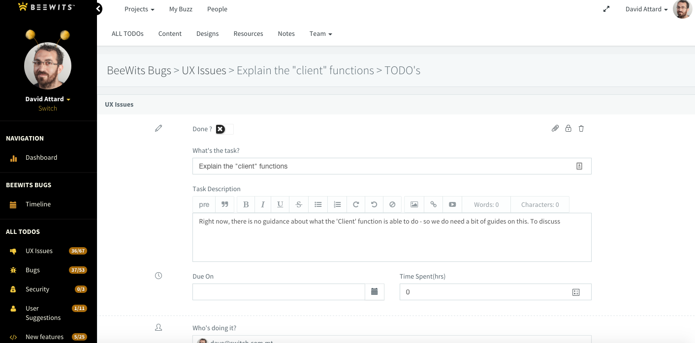Click the profile avatar in the top bar
The width and height of the screenshot is (695, 343).
(682, 9)
